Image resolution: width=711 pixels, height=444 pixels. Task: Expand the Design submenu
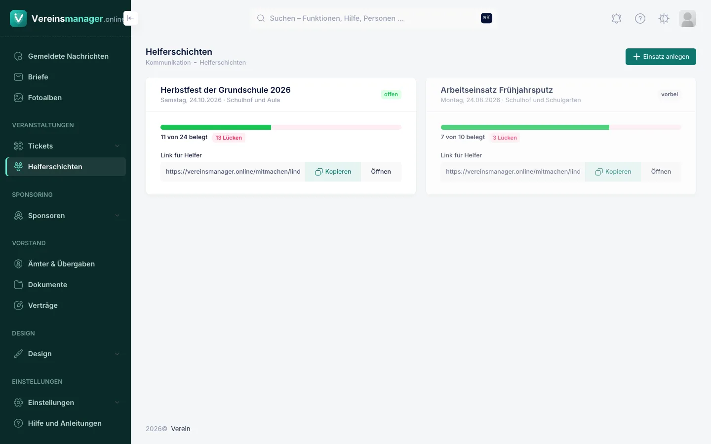coord(66,354)
